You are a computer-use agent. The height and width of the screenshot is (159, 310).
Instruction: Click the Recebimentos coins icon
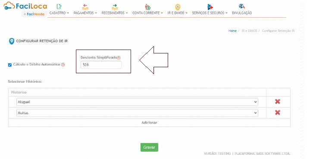tap(115, 7)
